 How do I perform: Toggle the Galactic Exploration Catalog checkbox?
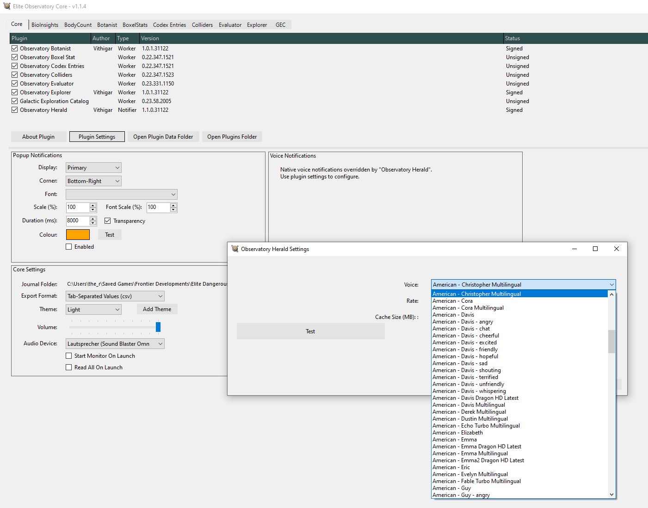15,101
